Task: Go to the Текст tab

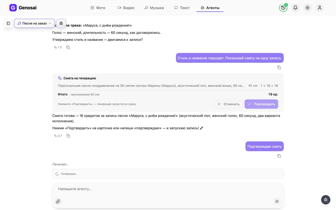Action: pyautogui.click(x=182, y=8)
